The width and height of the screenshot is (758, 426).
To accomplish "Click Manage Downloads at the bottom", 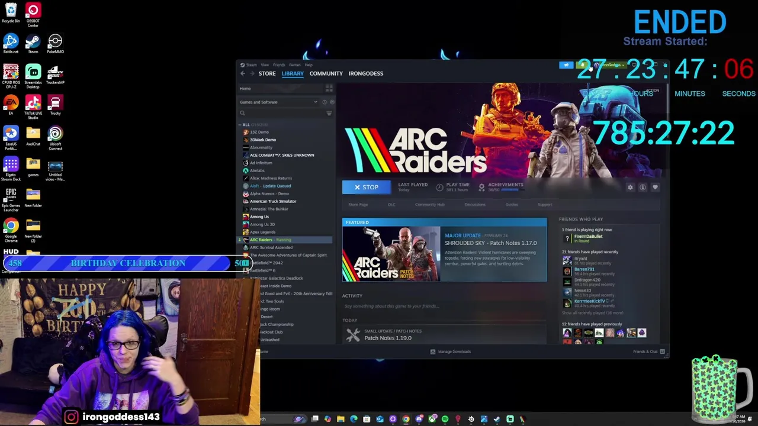I will 451,351.
